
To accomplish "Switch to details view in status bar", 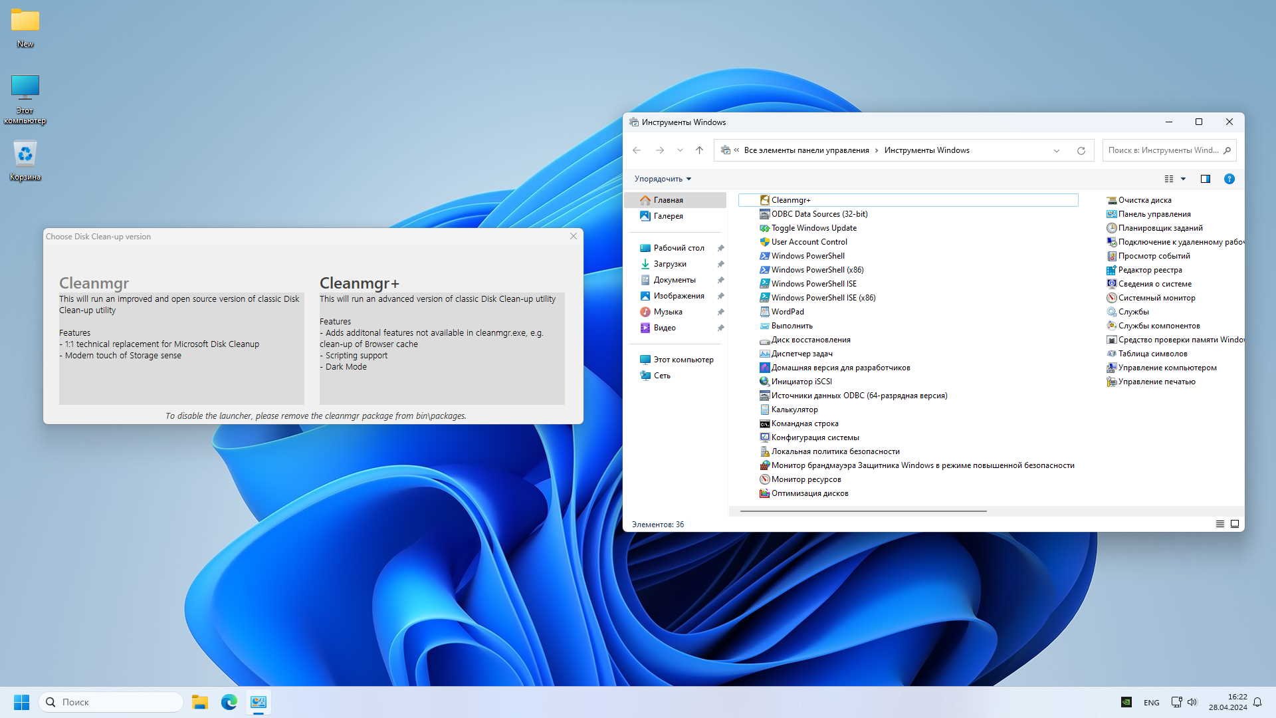I will [x=1220, y=524].
